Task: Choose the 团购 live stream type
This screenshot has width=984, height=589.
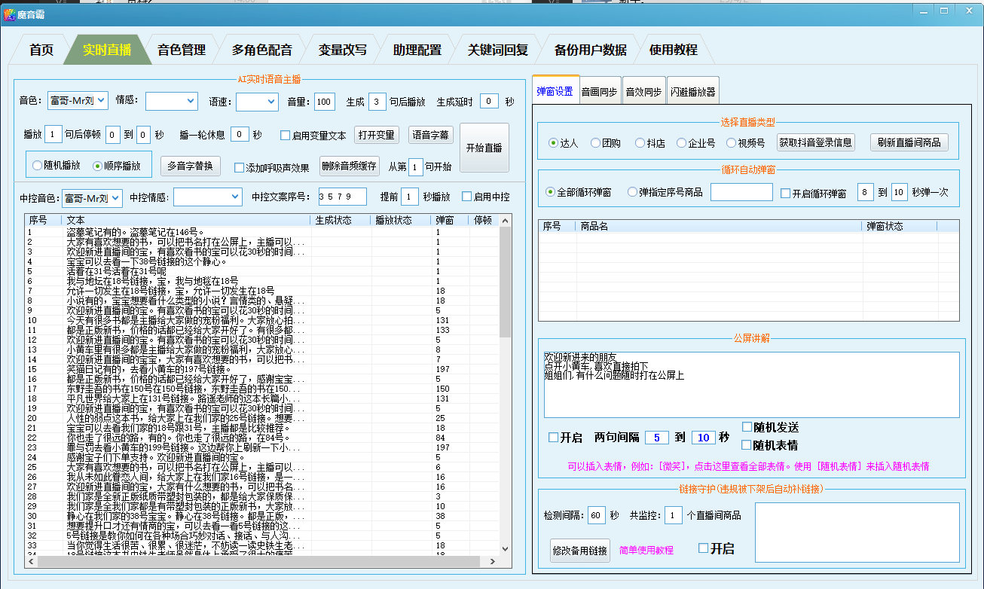Action: [x=595, y=142]
